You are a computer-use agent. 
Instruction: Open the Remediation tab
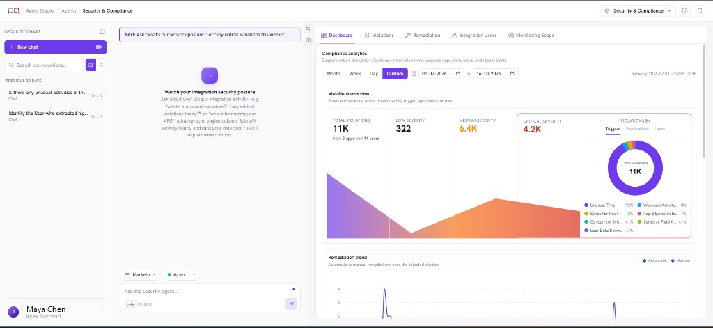click(423, 35)
